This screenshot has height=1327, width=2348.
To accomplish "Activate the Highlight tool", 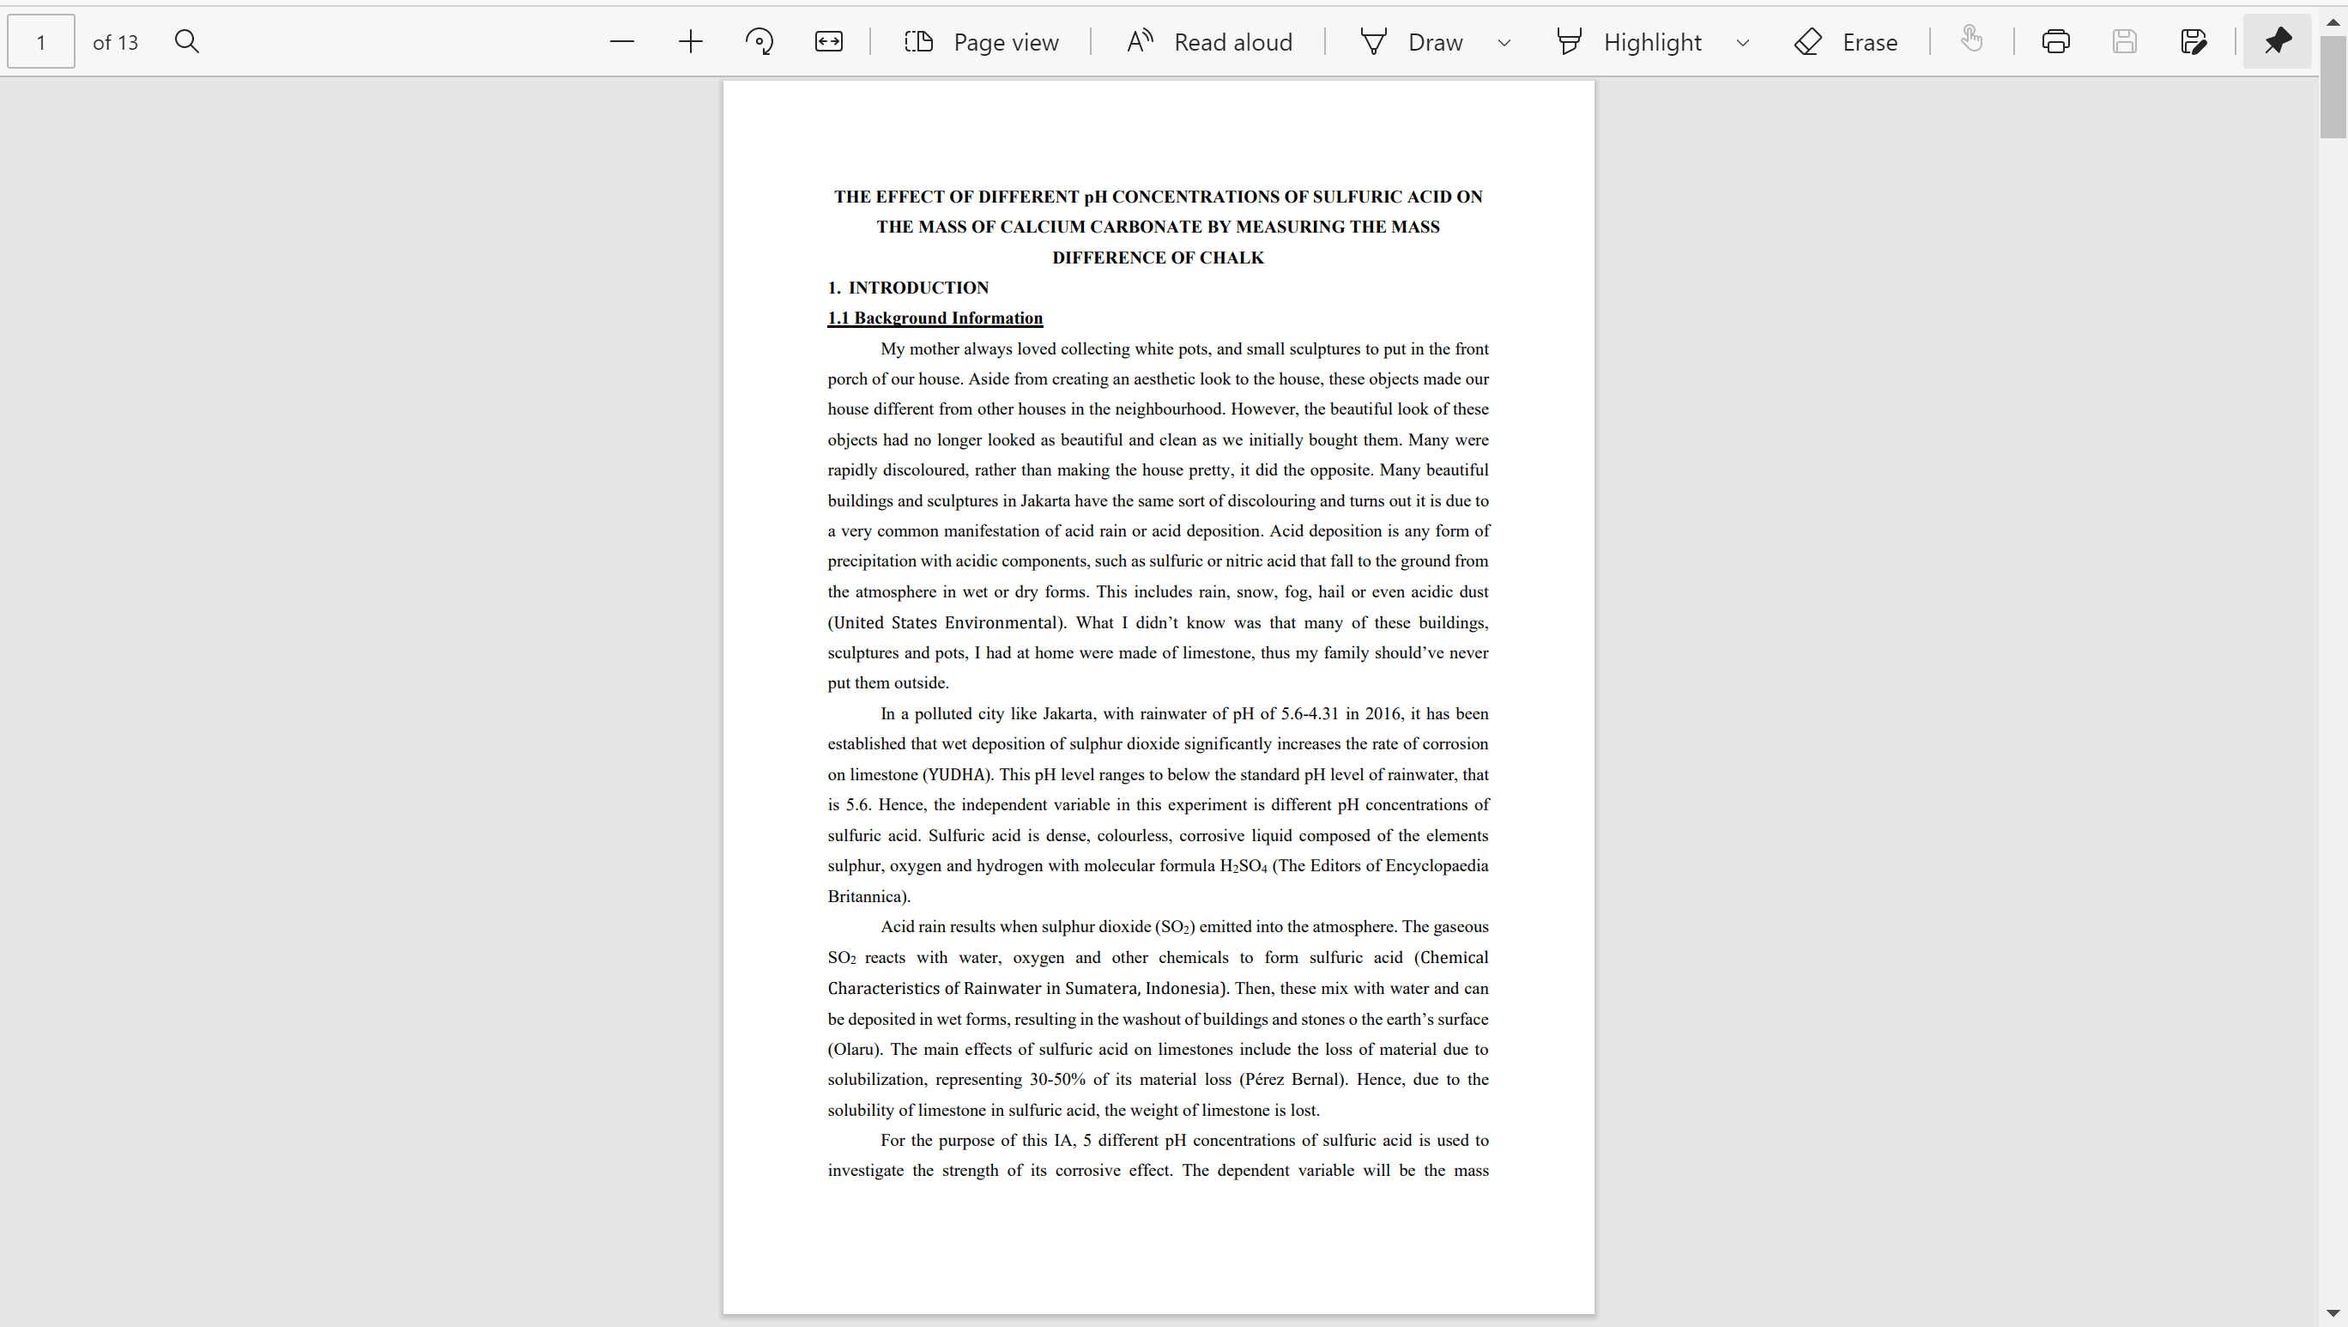I will (x=1628, y=42).
